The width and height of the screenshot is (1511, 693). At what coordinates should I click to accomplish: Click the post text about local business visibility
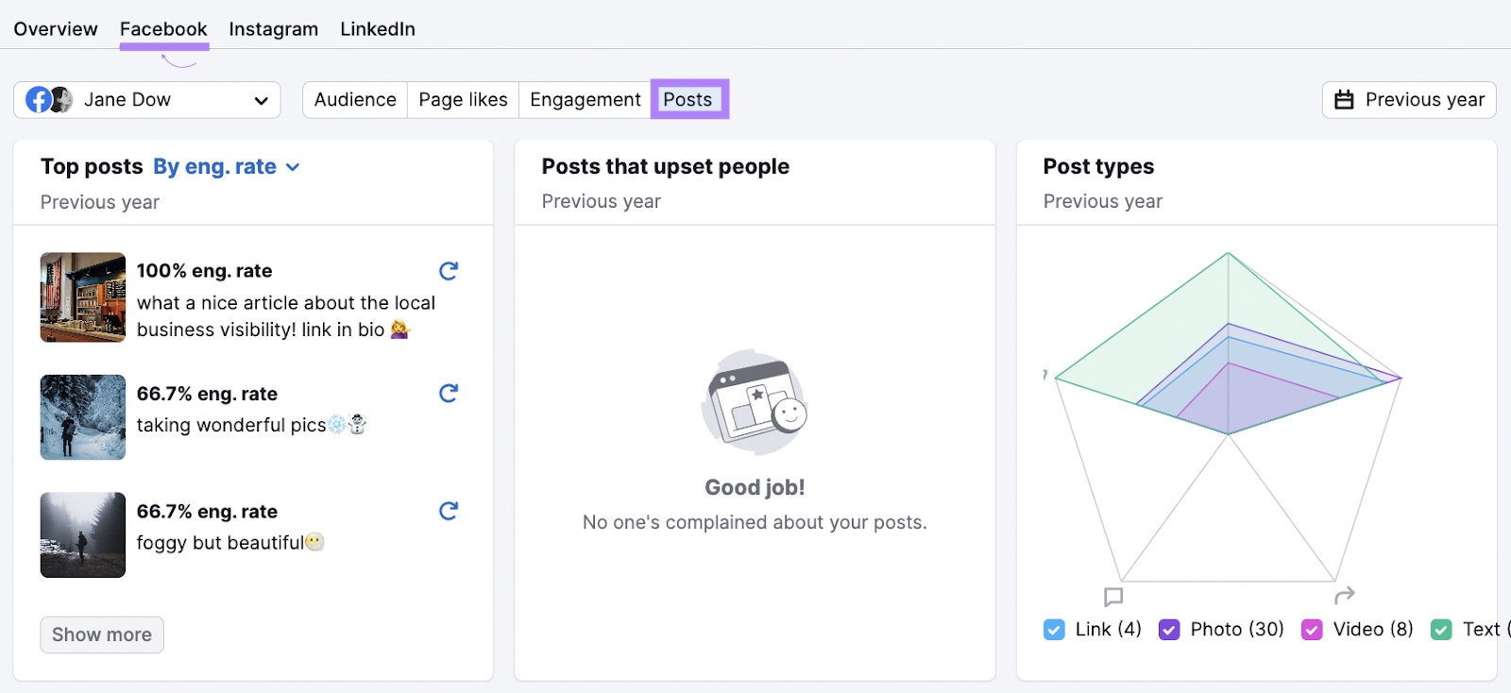pos(286,316)
